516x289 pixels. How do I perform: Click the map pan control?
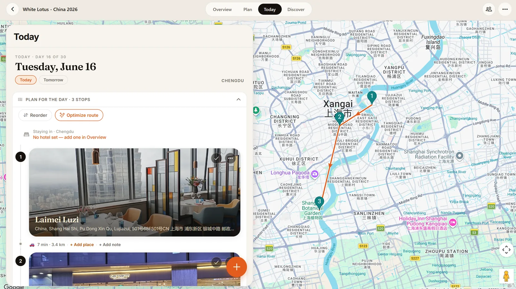point(506,250)
